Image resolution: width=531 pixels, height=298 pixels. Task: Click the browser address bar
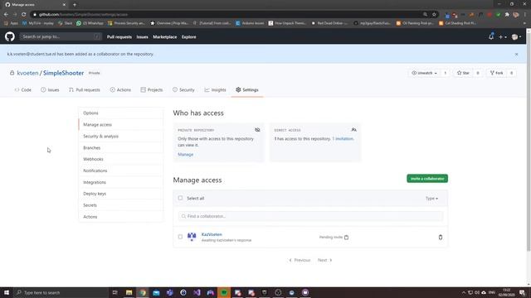[x=227, y=15]
